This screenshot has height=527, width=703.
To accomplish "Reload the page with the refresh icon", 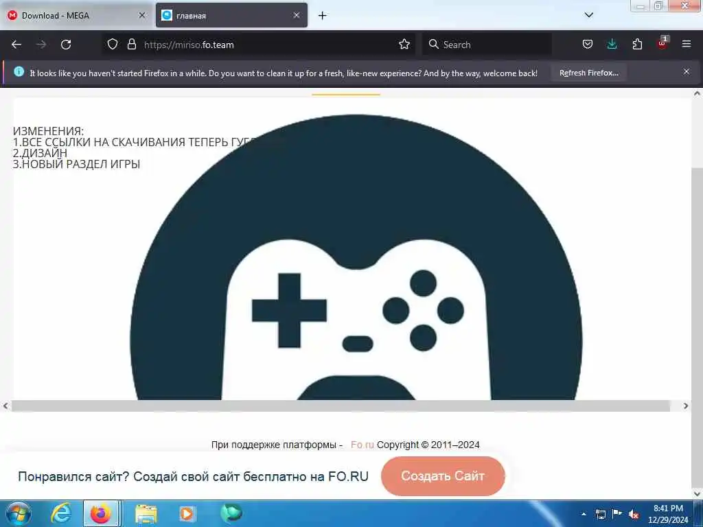I will (66, 45).
